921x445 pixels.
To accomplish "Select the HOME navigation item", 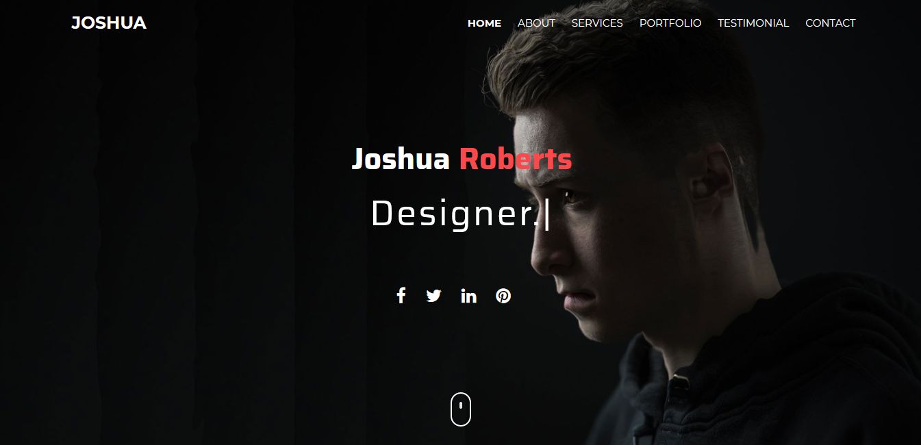I will [x=484, y=23].
